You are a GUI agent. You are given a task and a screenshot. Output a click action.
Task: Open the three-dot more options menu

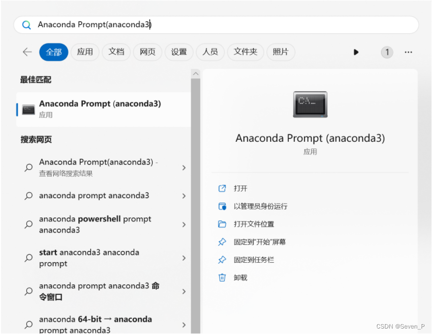tap(408, 52)
